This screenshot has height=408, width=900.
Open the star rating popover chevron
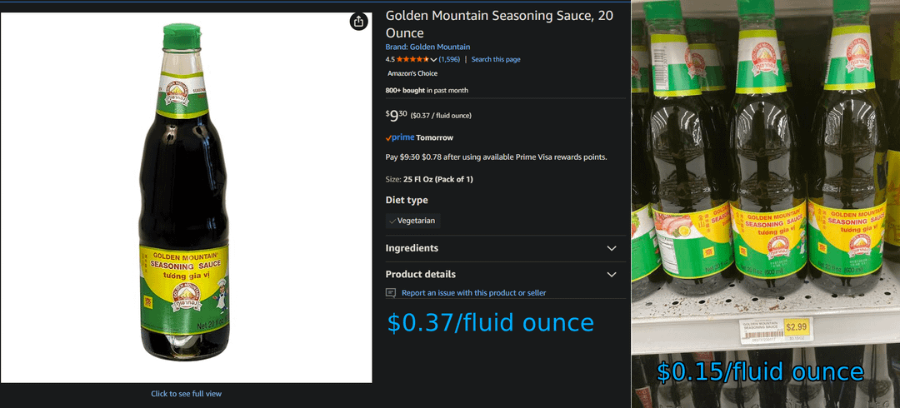coord(433,60)
